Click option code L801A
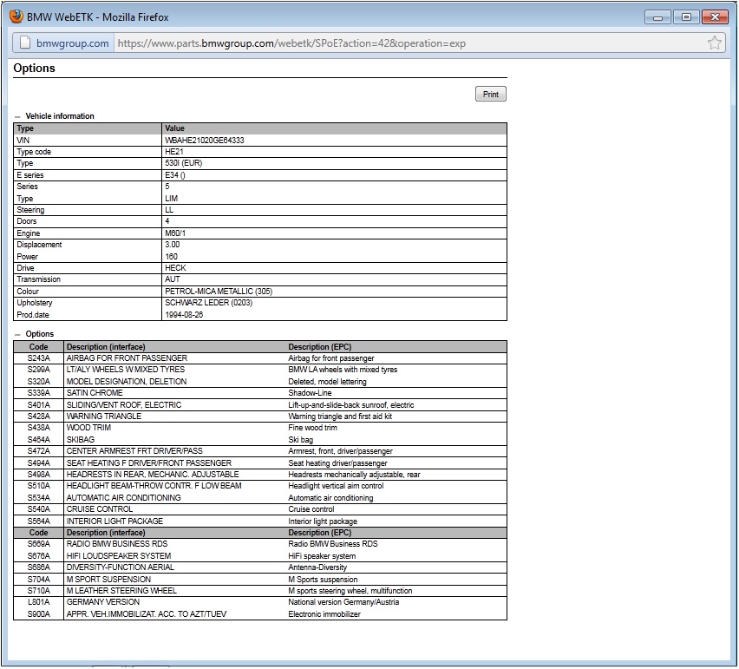 click(x=39, y=602)
